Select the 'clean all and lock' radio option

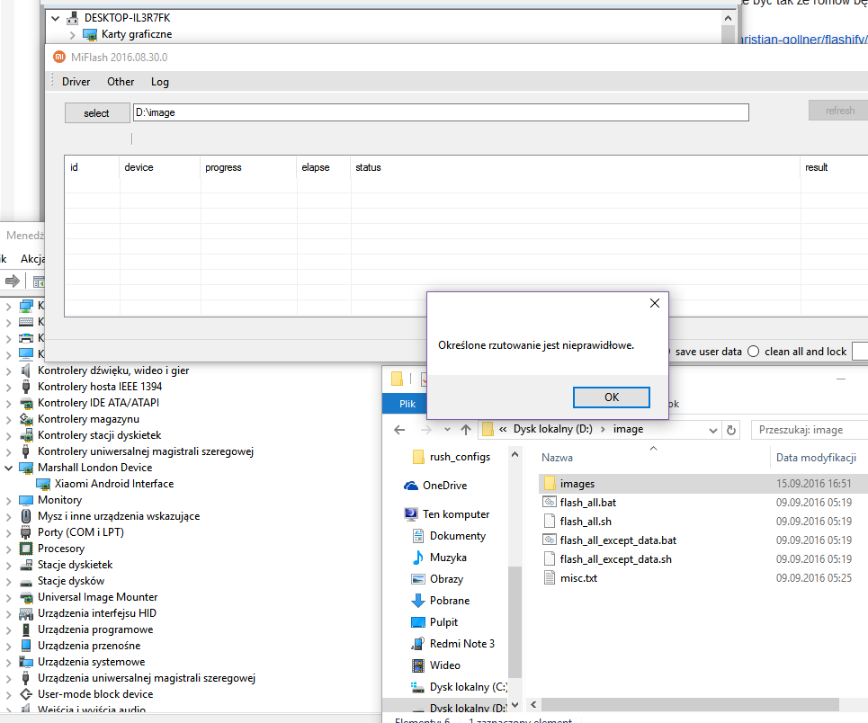point(754,352)
